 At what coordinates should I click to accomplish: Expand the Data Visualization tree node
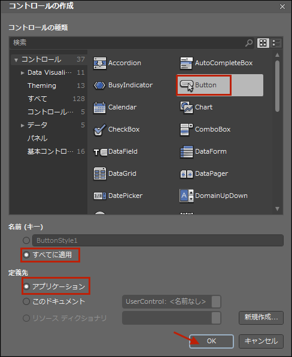pos(22,73)
